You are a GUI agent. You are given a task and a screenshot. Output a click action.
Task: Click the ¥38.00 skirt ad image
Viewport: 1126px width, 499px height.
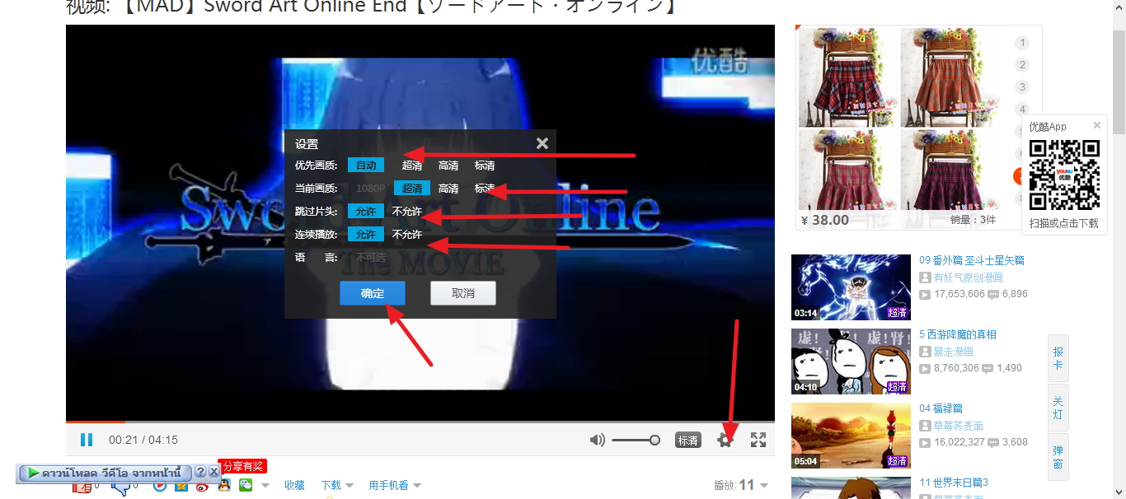pyautogui.click(x=900, y=128)
